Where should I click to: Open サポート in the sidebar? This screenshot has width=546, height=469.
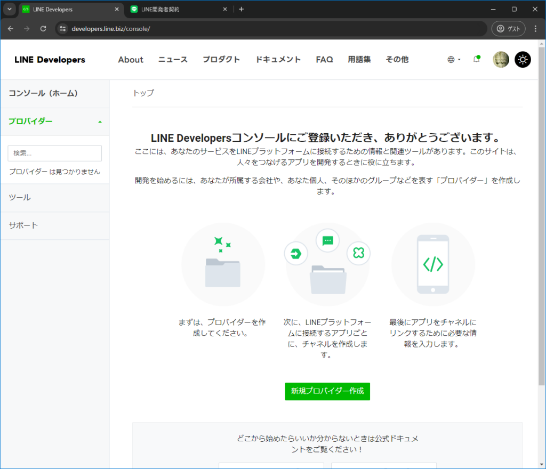(55, 225)
